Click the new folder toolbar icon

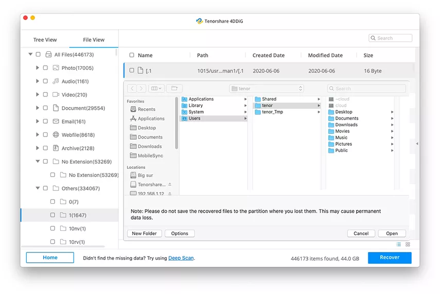[x=174, y=89]
